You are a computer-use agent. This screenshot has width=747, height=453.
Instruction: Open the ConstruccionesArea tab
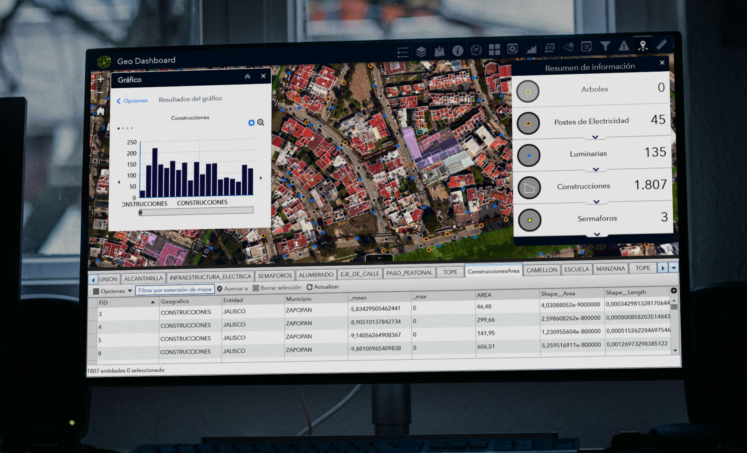tap(494, 271)
